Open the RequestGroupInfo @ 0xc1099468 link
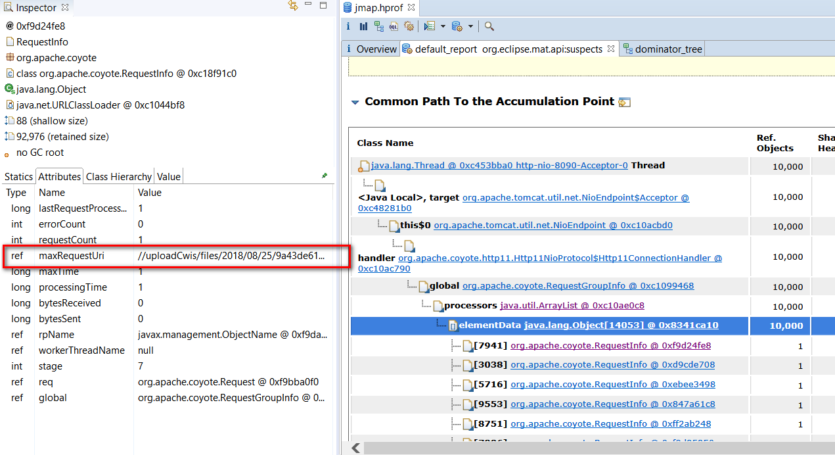This screenshot has width=835, height=455. point(578,286)
